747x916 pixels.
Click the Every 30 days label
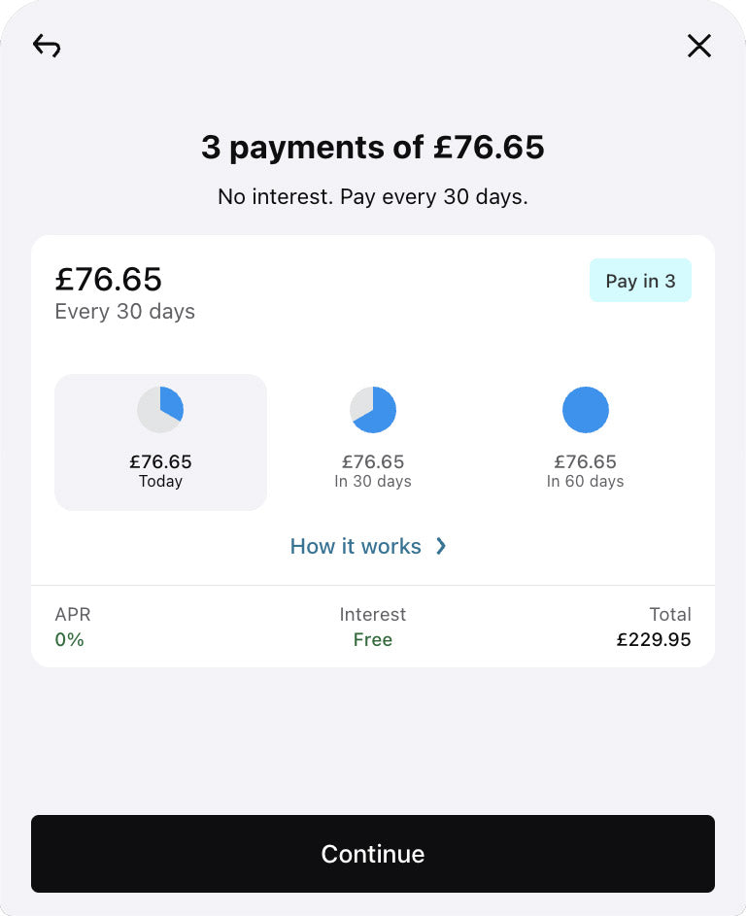(125, 312)
